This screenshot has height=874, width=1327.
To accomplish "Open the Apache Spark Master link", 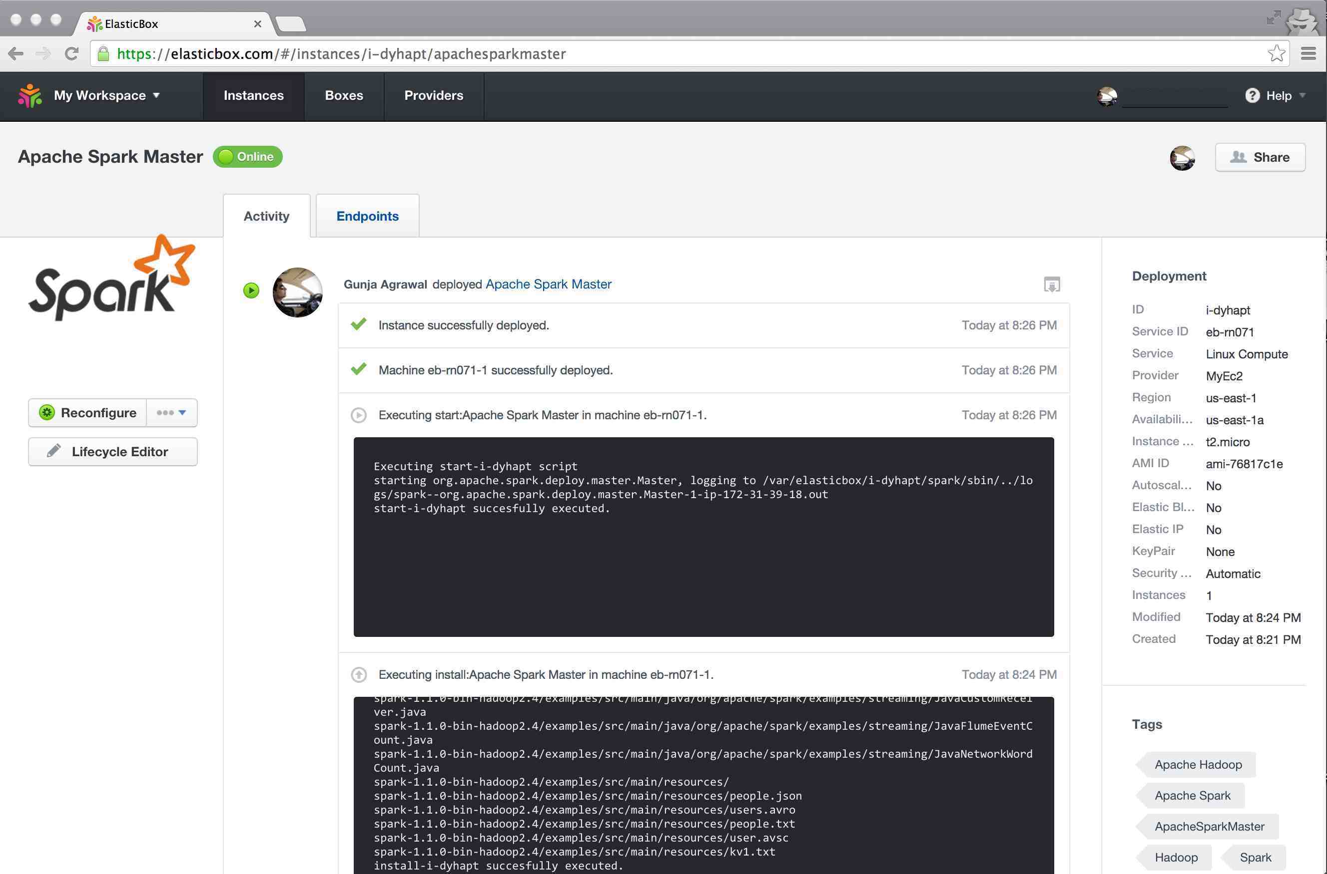I will coord(548,285).
